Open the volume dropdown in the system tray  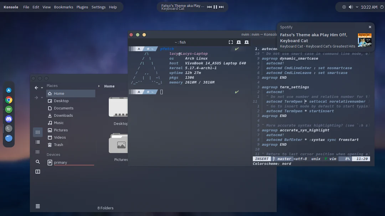(357, 7)
